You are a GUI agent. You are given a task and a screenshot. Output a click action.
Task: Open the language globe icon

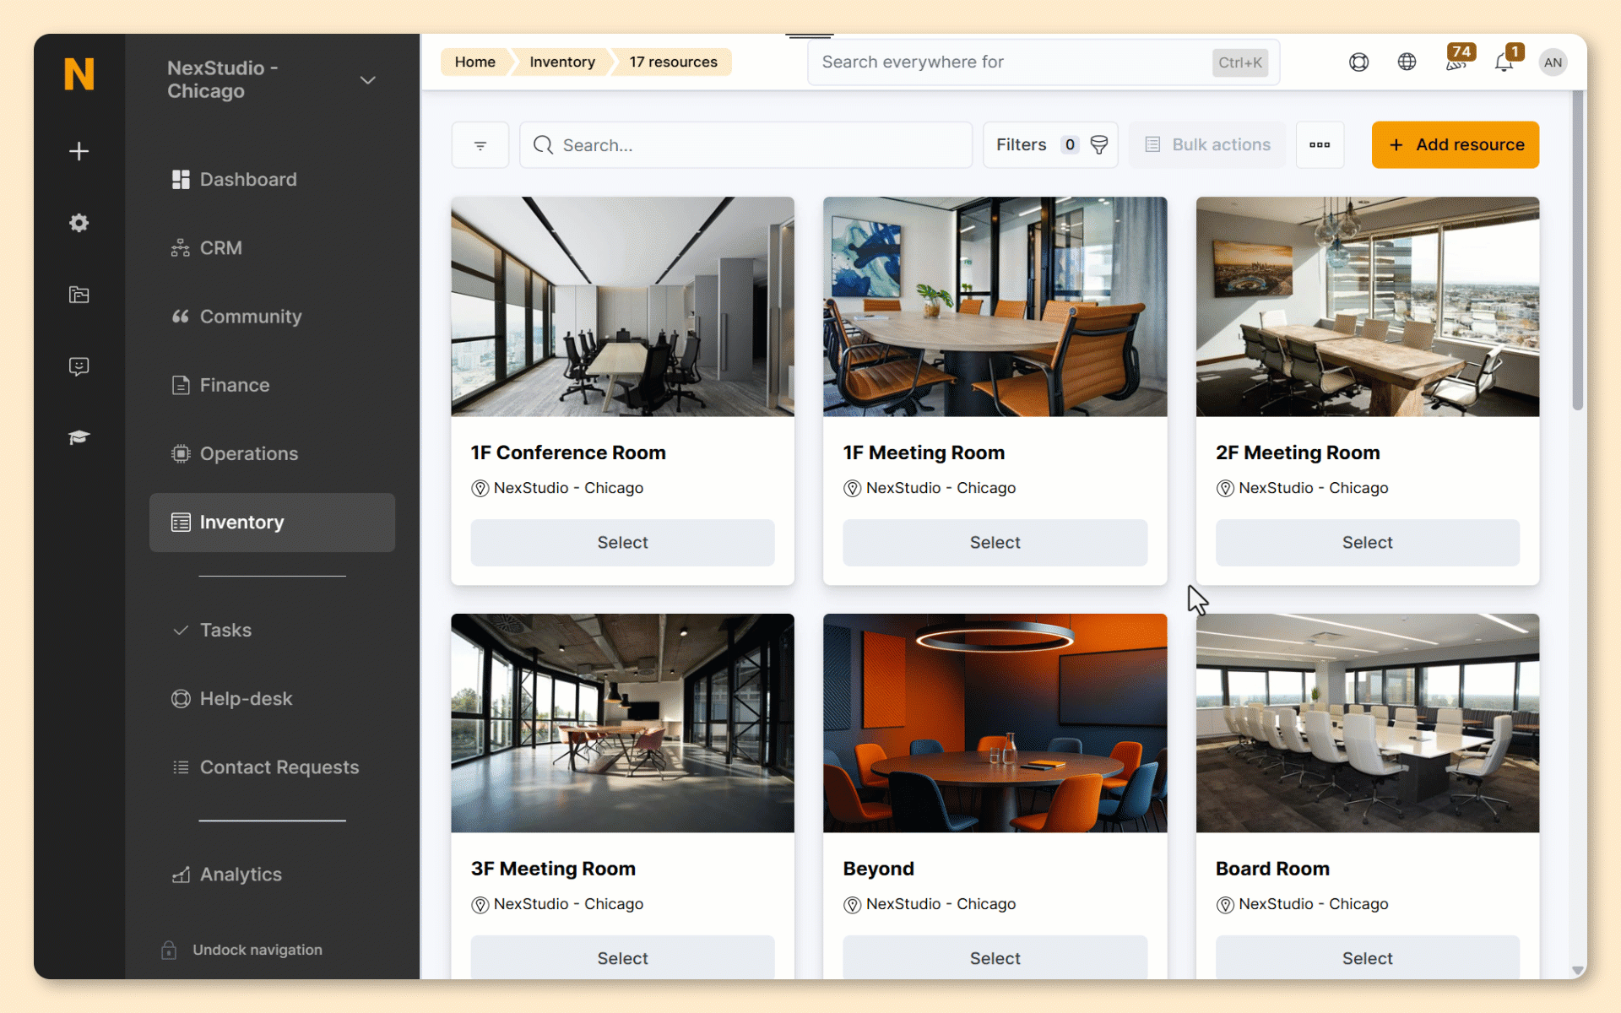click(x=1407, y=62)
